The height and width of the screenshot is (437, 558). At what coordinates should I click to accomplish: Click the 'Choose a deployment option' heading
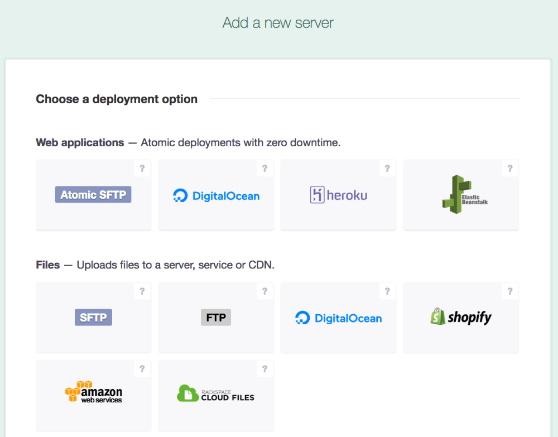tap(117, 99)
